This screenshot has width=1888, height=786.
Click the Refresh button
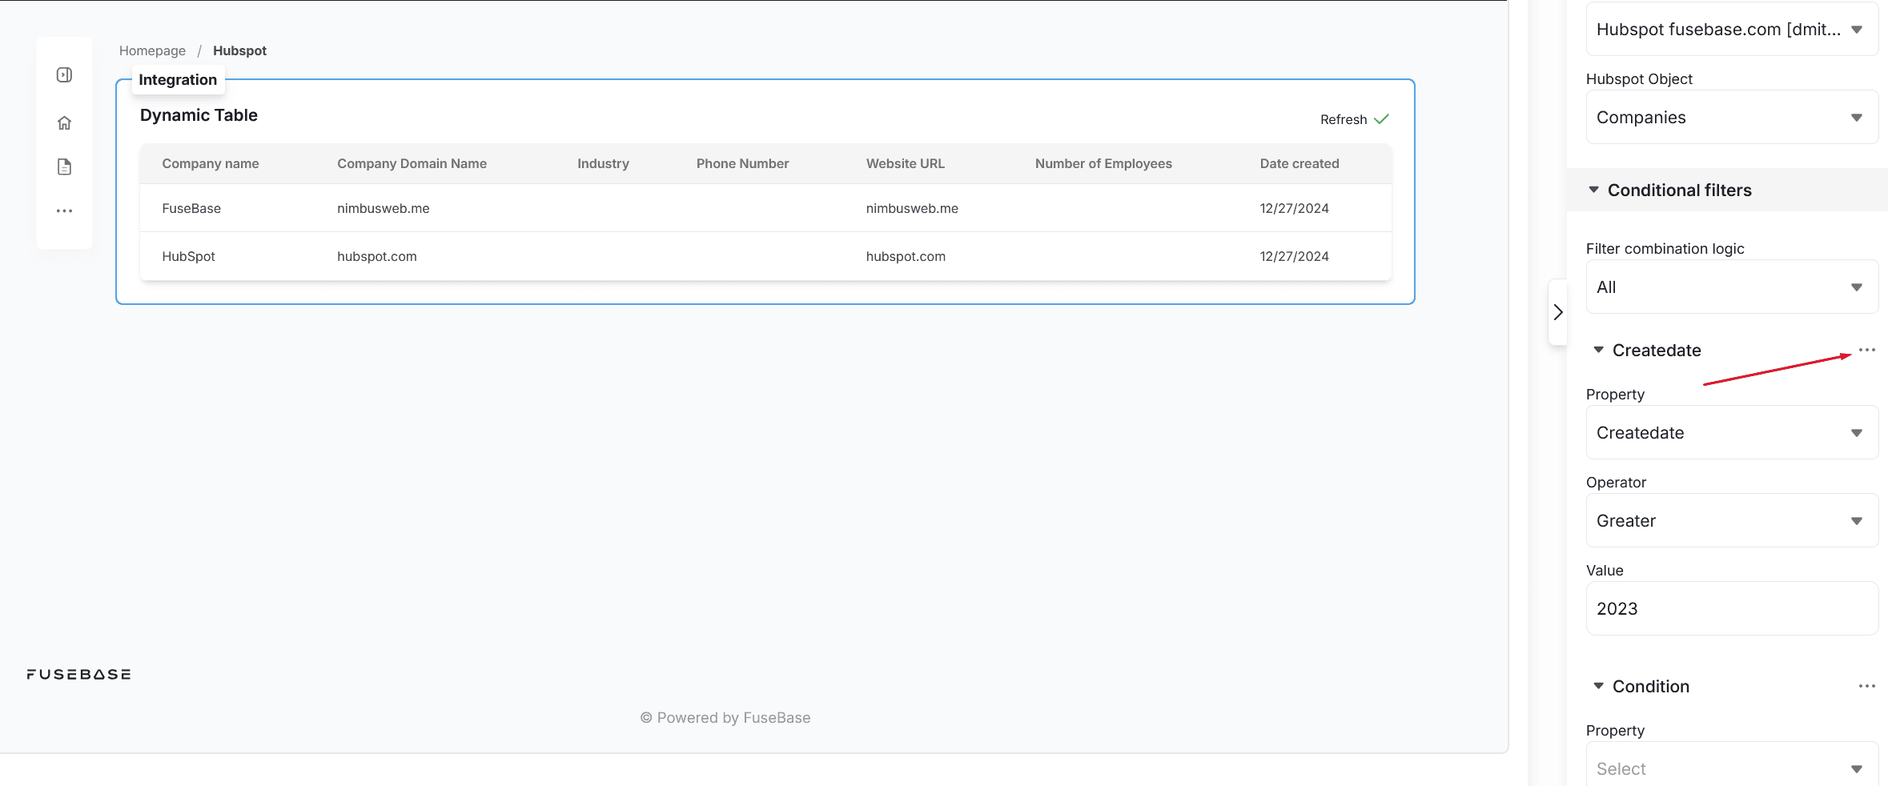click(1354, 119)
